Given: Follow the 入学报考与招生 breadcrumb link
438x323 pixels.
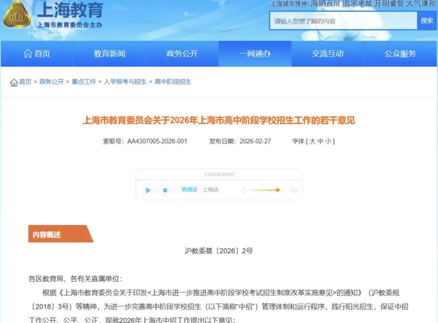Looking at the screenshot, I should [x=125, y=81].
